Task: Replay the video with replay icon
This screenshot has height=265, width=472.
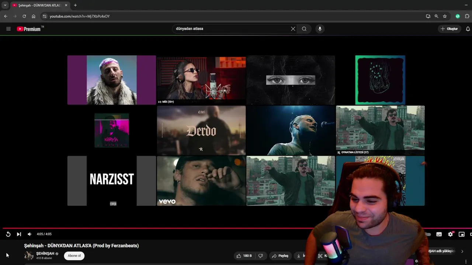Action: 8,234
